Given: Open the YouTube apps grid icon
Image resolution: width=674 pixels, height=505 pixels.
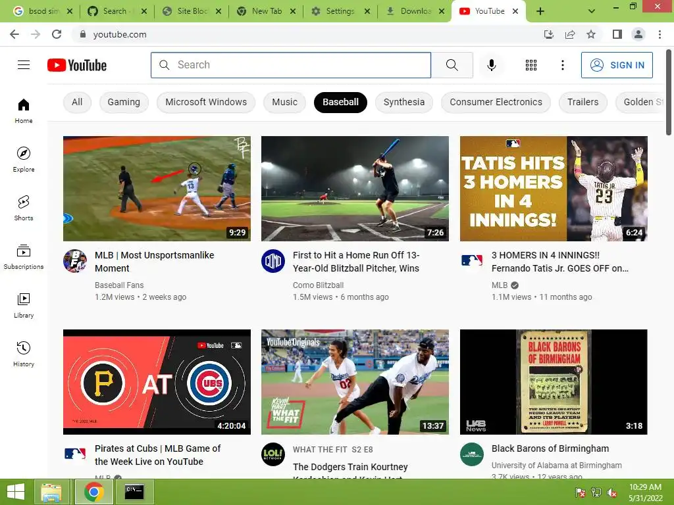Looking at the screenshot, I should point(531,65).
